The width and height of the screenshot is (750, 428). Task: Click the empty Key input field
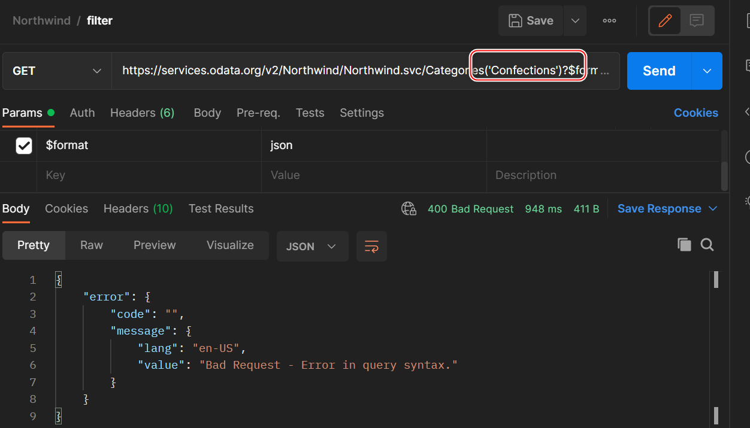tap(149, 175)
